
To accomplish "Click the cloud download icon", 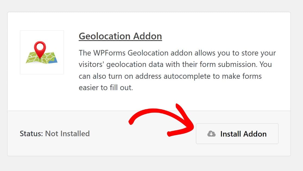I will point(212,134).
